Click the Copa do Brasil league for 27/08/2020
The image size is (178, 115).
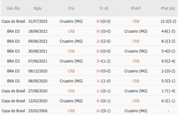pos(13,91)
